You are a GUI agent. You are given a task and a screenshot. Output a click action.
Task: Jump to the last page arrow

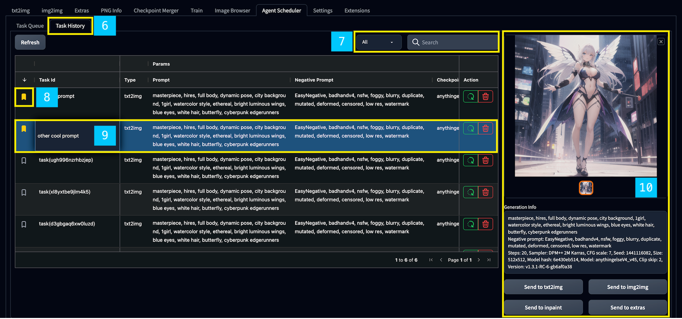[x=489, y=260]
